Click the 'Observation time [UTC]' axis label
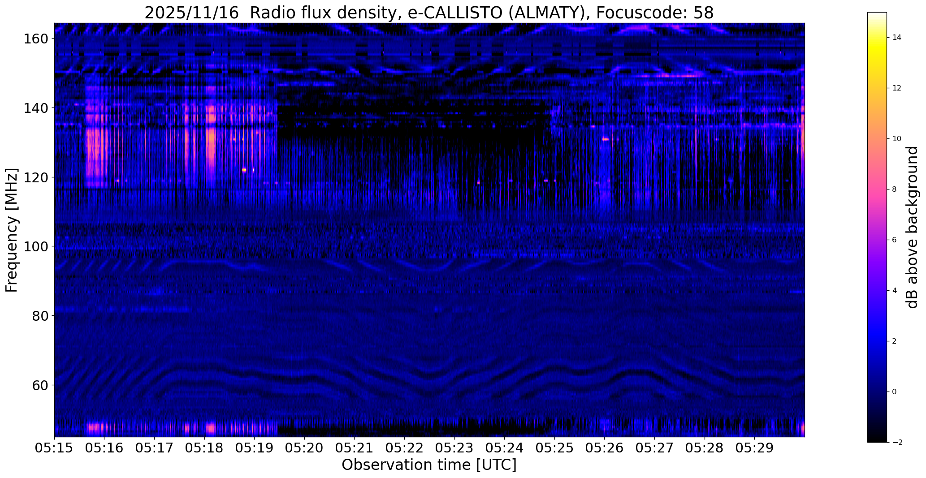926x478 pixels. pyautogui.click(x=429, y=465)
